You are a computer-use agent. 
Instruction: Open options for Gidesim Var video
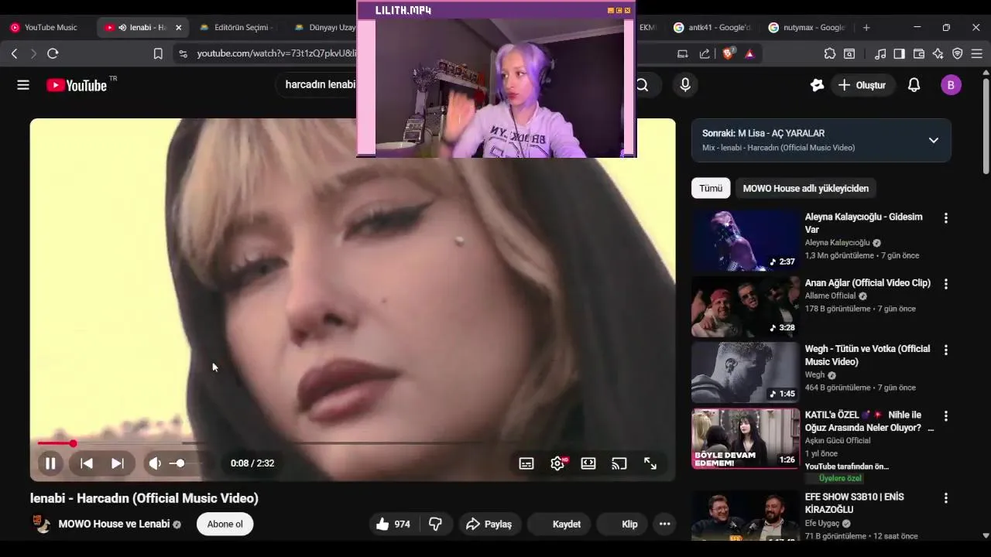tap(945, 218)
